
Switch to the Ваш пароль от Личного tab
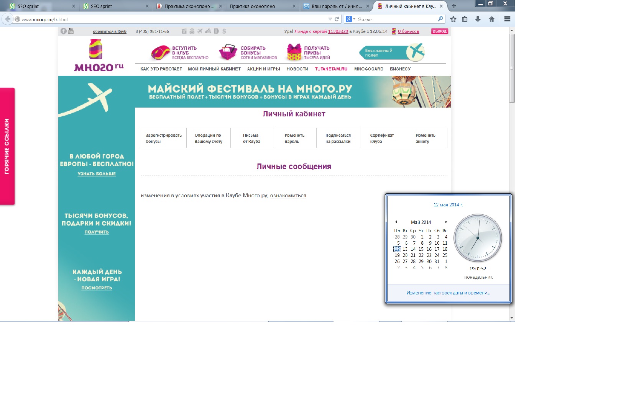pos(337,6)
